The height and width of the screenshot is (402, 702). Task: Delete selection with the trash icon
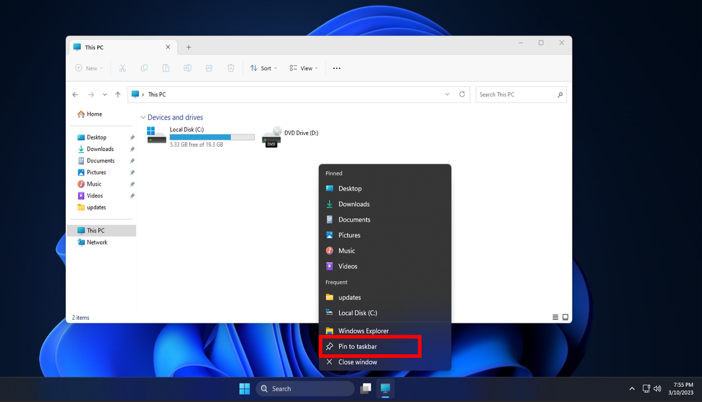click(230, 67)
